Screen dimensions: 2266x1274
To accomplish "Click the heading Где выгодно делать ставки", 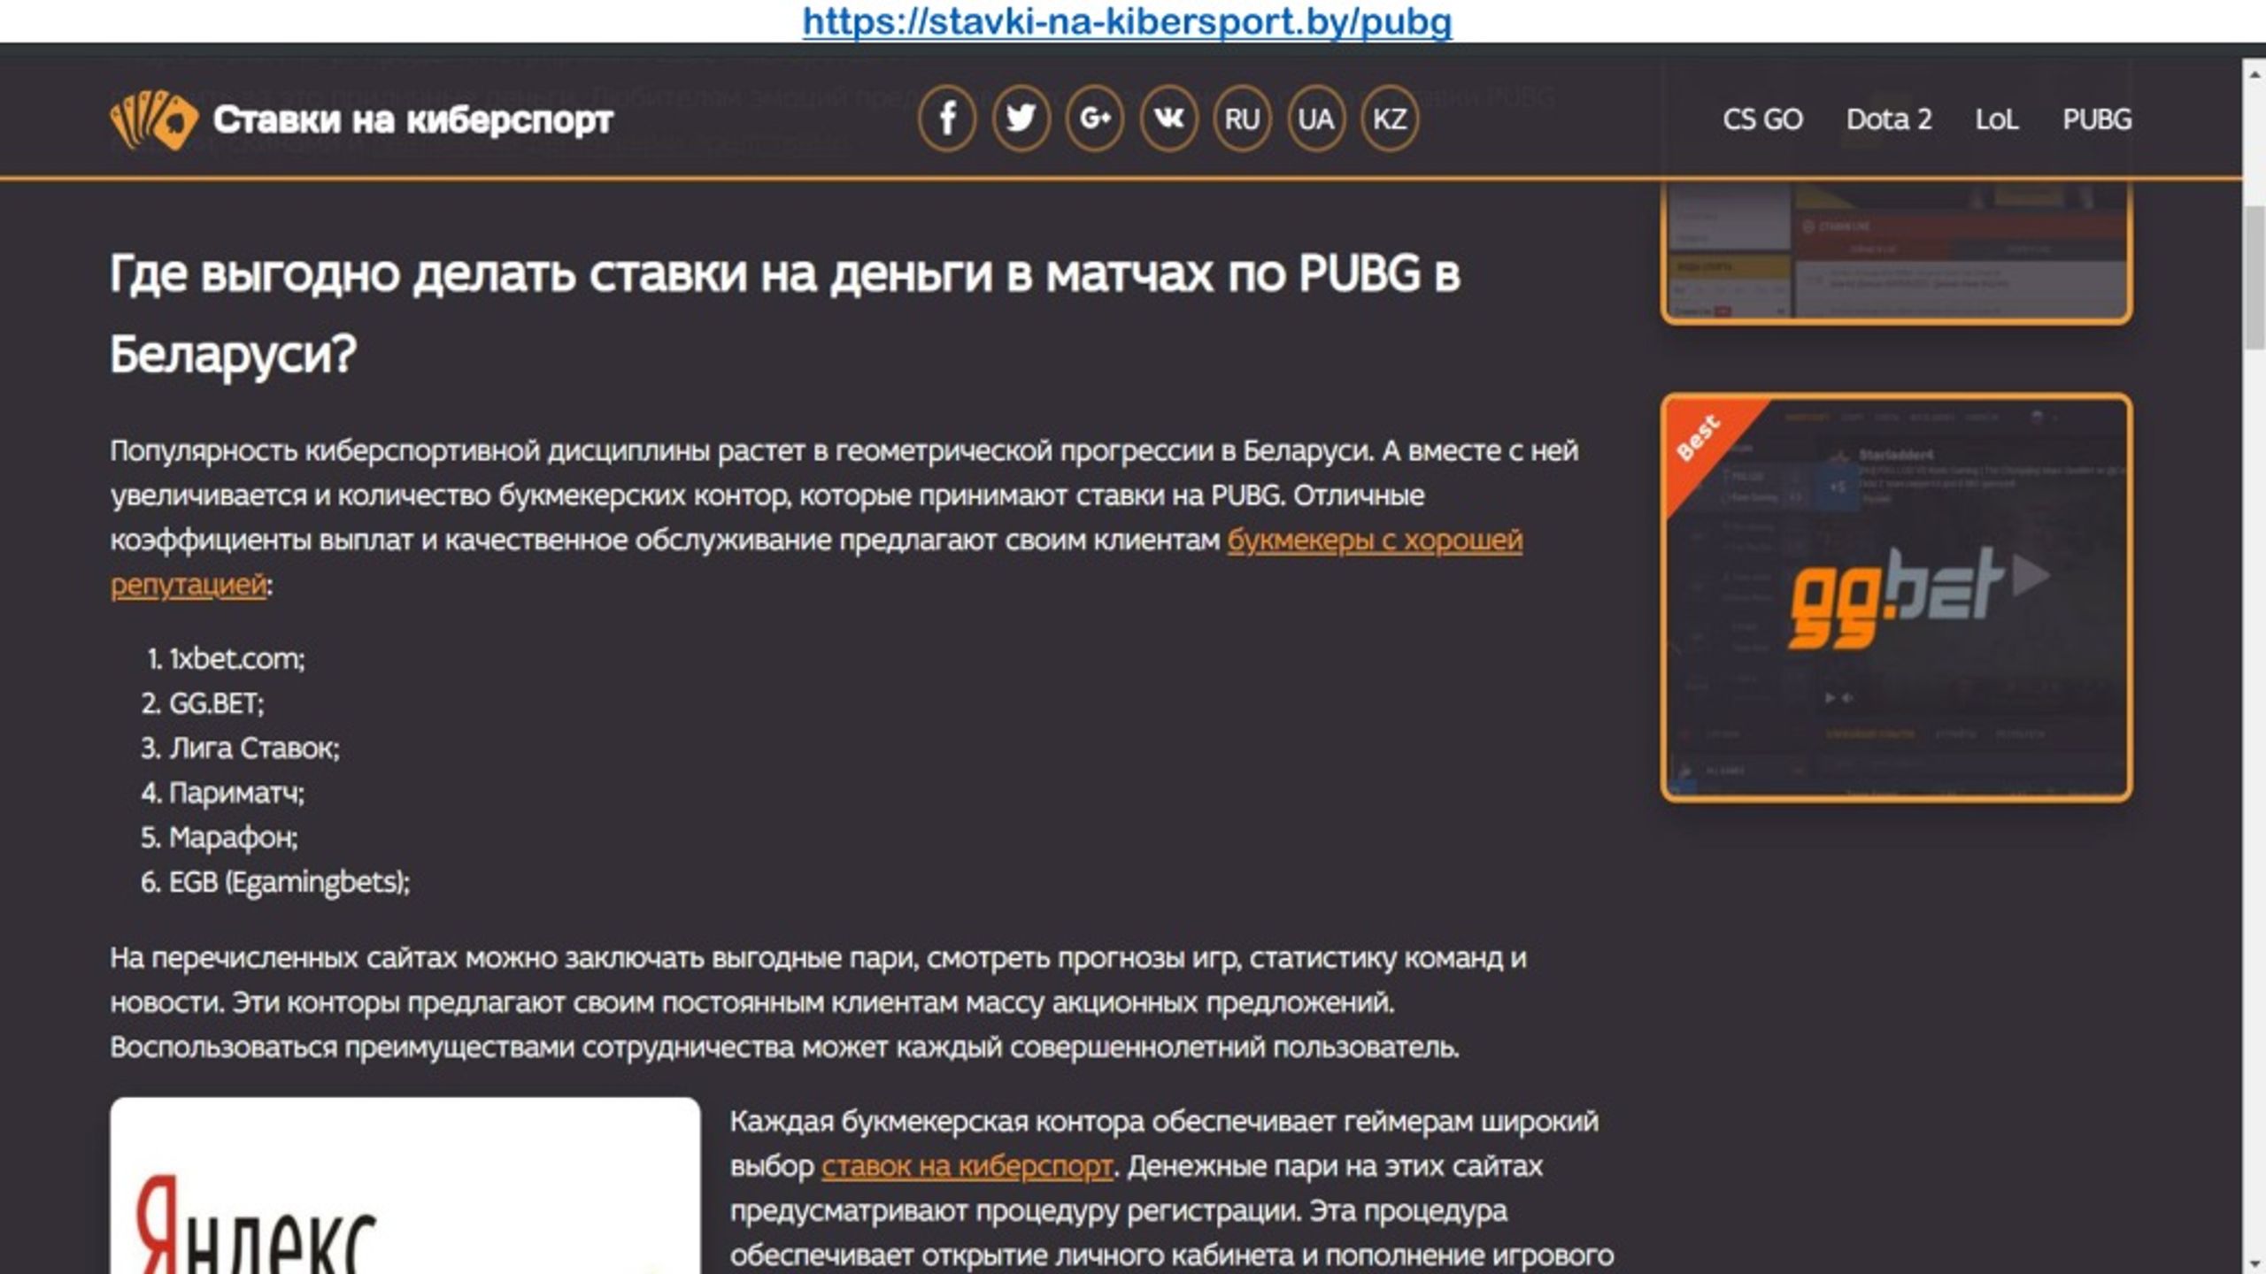I will tap(784, 313).
